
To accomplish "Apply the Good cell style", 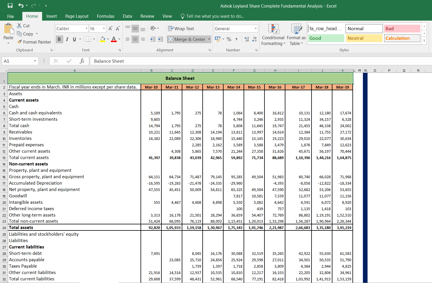I will tap(326, 38).
